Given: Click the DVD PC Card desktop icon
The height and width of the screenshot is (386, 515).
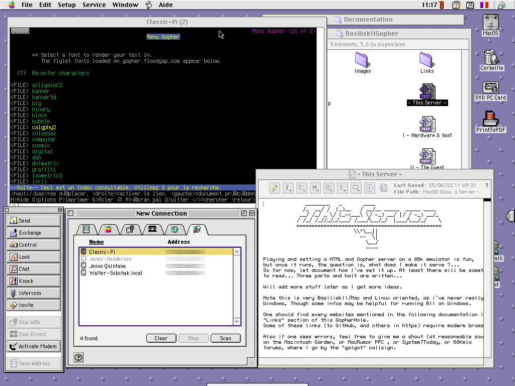Looking at the screenshot, I should (x=490, y=88).
